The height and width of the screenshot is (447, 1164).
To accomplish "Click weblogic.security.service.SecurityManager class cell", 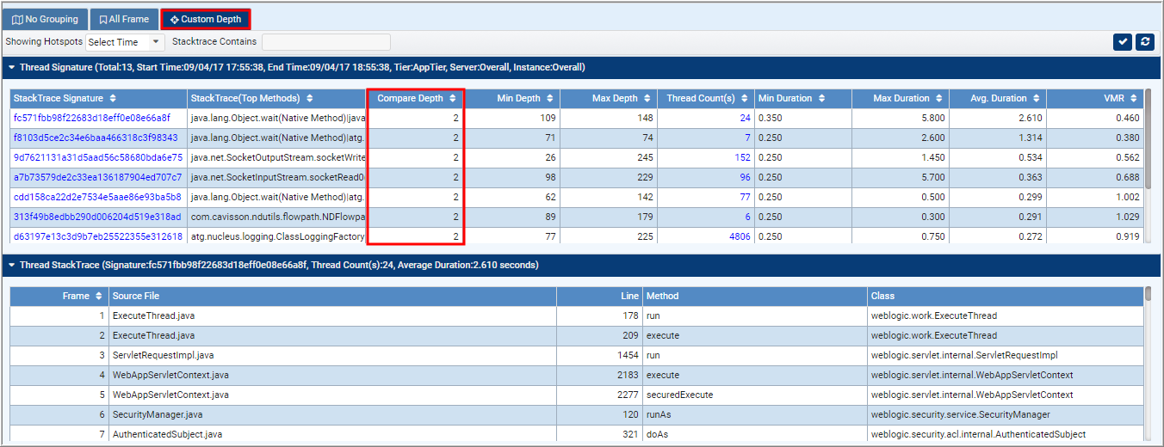I will pyautogui.click(x=1006, y=414).
